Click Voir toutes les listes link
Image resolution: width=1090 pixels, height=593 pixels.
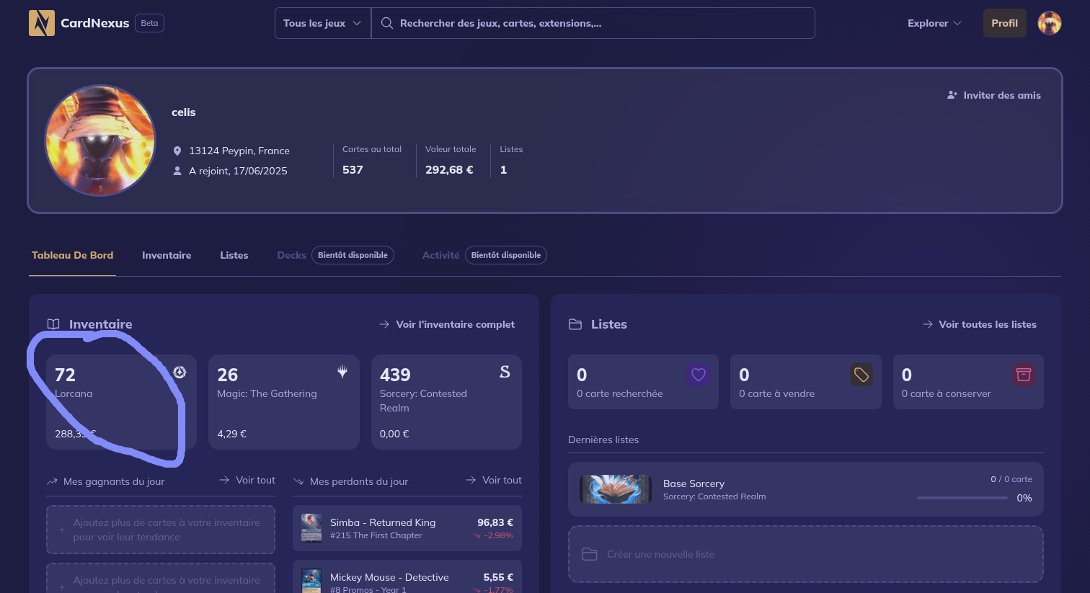(980, 324)
